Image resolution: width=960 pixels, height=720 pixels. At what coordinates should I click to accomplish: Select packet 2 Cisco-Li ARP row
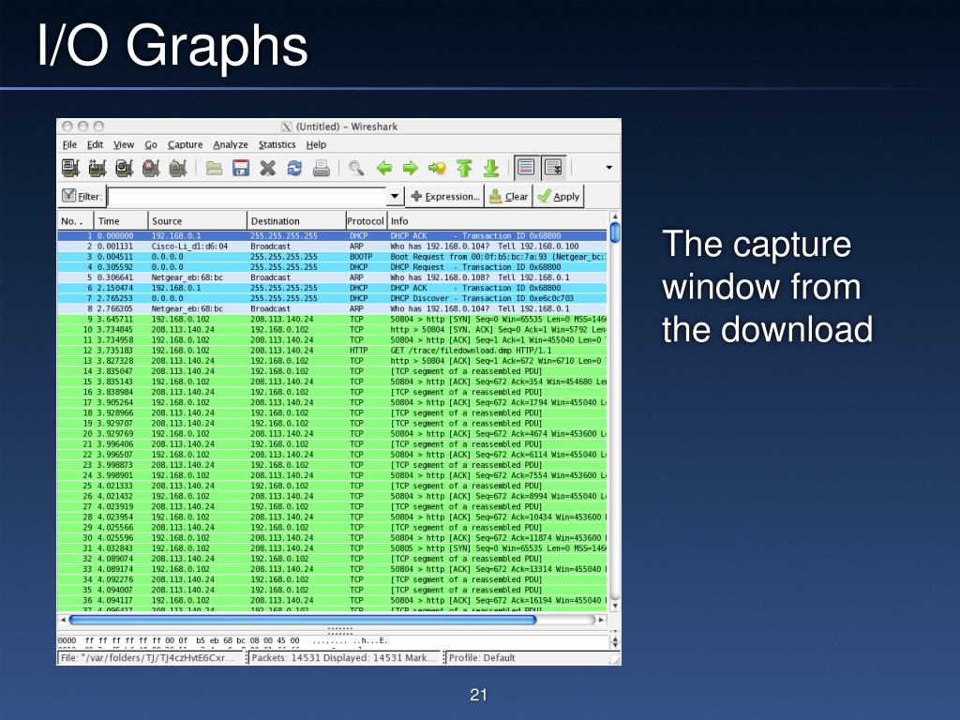[333, 247]
